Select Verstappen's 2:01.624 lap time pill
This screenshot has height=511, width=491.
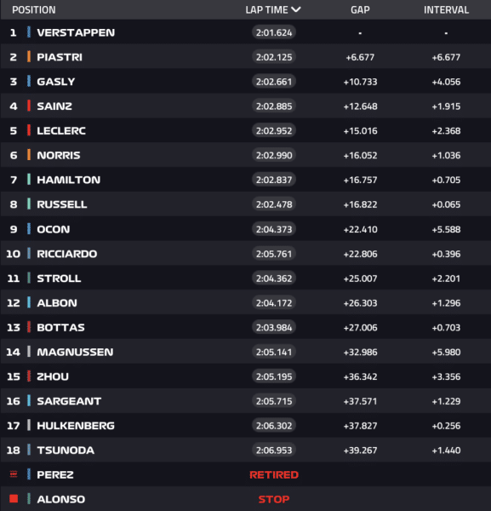coord(274,32)
